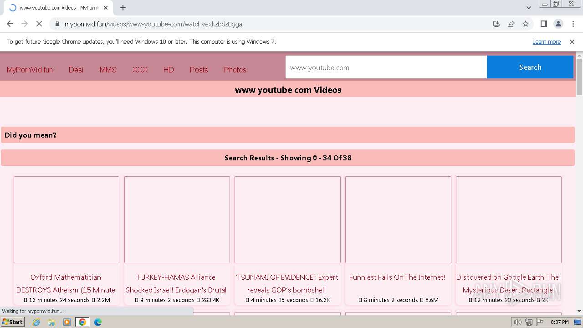
Task: Click thumbnail above Funniest Fails title
Action: [398, 220]
